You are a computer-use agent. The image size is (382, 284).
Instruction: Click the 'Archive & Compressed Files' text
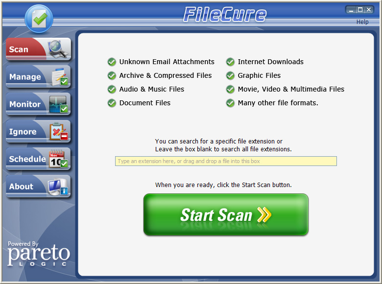click(x=166, y=75)
